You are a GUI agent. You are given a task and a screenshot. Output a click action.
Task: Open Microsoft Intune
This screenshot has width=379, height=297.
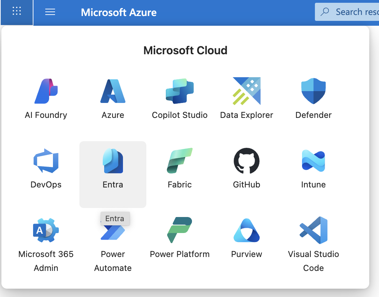(x=313, y=167)
